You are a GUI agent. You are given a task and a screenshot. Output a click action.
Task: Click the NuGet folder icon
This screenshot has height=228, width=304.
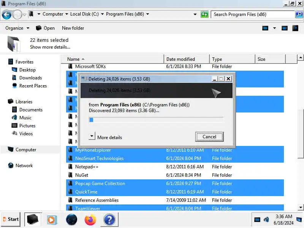tap(70, 175)
